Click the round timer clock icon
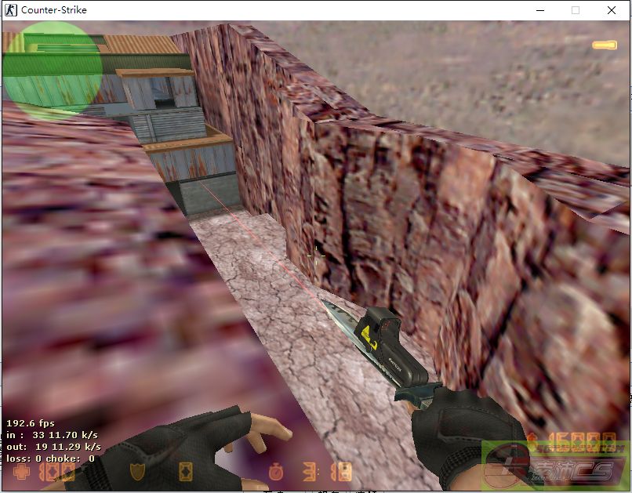Viewport: 632px width, 493px height. click(x=276, y=471)
